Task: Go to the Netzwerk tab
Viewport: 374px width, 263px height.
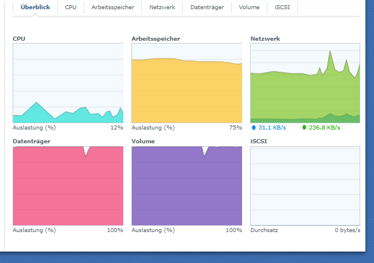Action: click(x=162, y=7)
